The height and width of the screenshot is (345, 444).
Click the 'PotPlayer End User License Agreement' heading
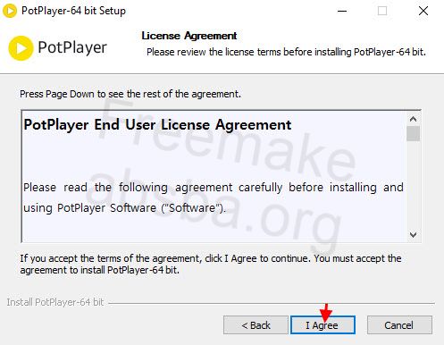[x=157, y=124]
